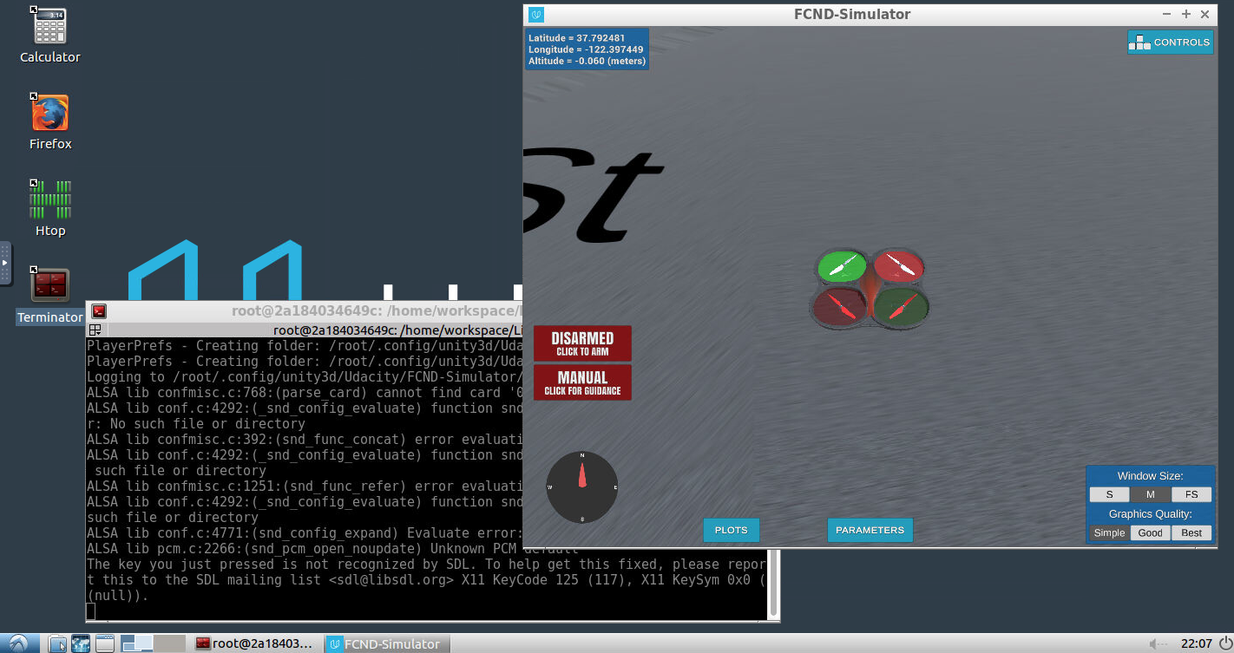The height and width of the screenshot is (653, 1234).
Task: Set window size to M
Action: click(x=1151, y=494)
